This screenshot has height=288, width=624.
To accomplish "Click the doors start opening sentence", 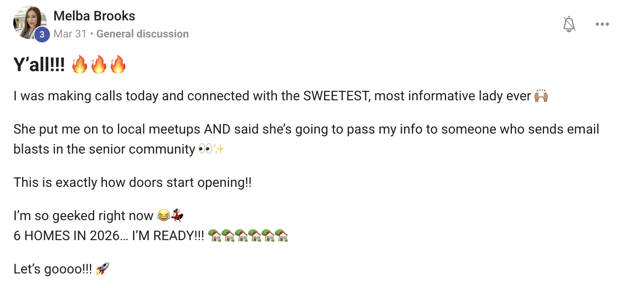I will click(132, 182).
